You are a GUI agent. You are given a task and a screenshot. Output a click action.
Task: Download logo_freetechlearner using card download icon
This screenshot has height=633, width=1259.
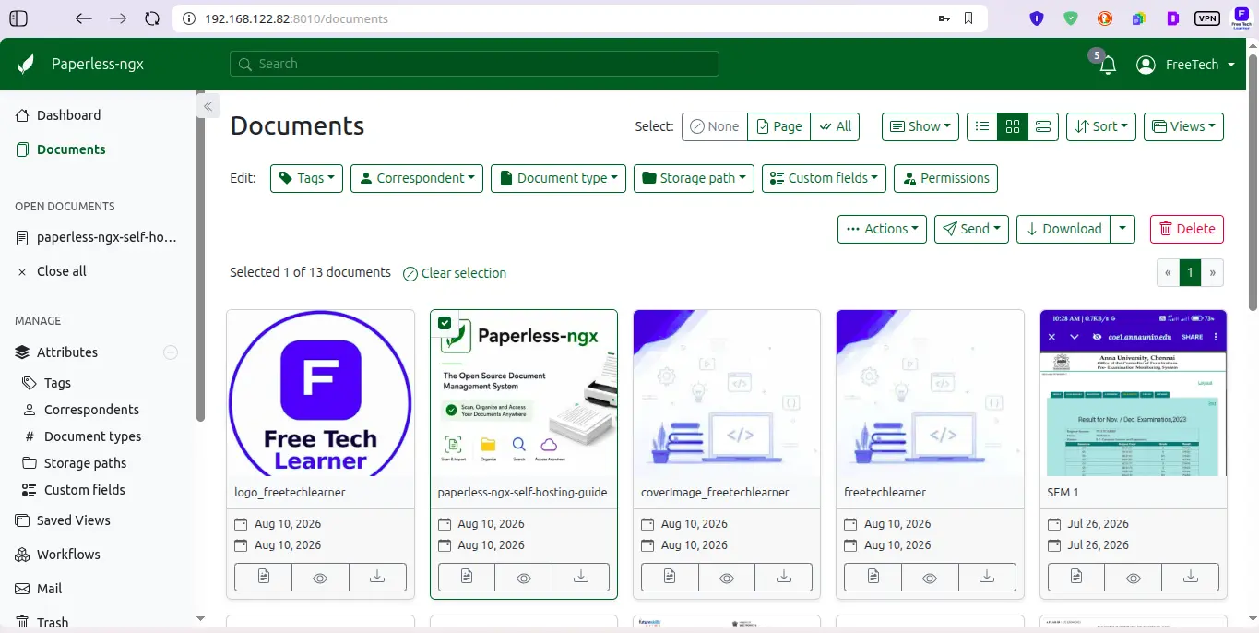click(x=377, y=577)
